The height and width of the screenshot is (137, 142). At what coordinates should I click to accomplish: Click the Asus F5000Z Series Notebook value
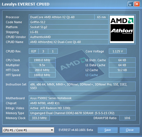tap(82, 98)
